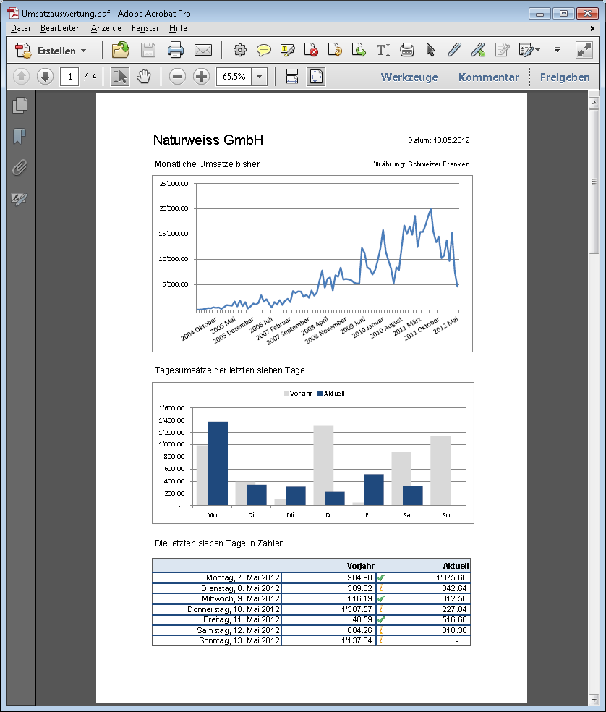Select the edit document text tool (TI)
The image size is (606, 712).
click(383, 50)
